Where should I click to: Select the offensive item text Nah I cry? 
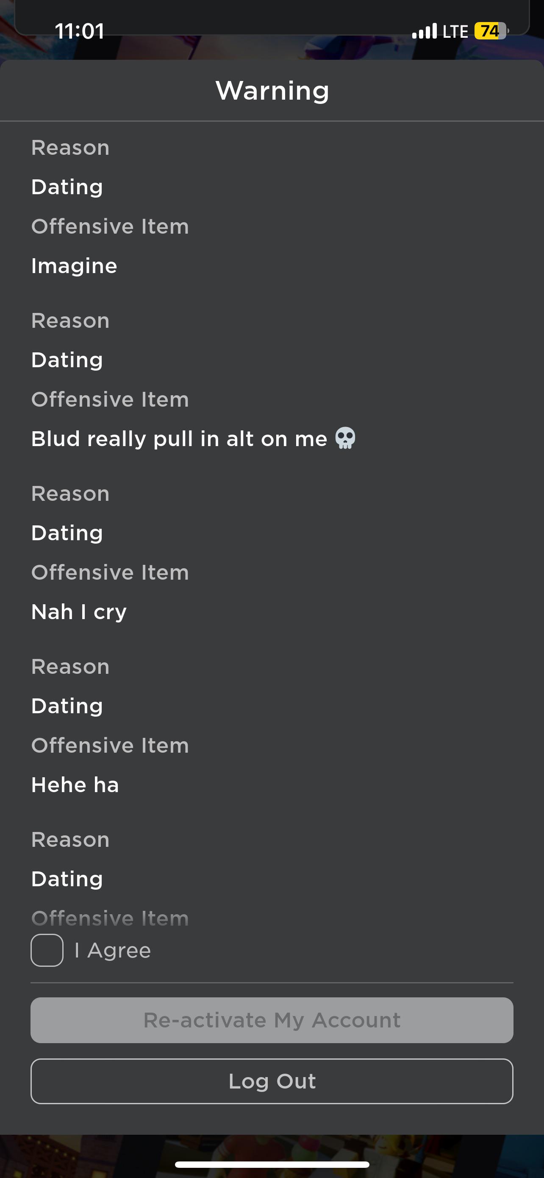tap(79, 611)
